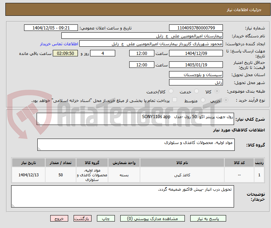Click the announcement date field 1404/12/05 - 09:21
Image resolution: width=271 pixels, height=228 pixels.
tap(51, 28)
